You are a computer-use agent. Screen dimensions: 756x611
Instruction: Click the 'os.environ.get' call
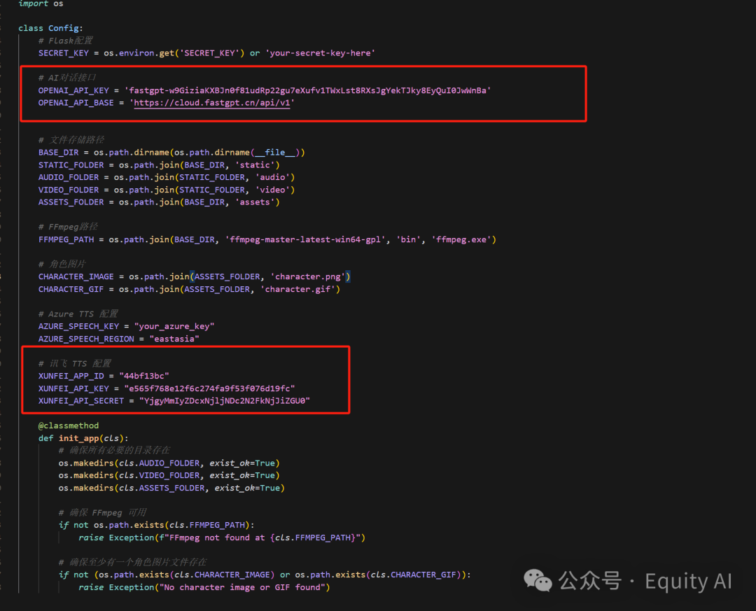coord(139,53)
